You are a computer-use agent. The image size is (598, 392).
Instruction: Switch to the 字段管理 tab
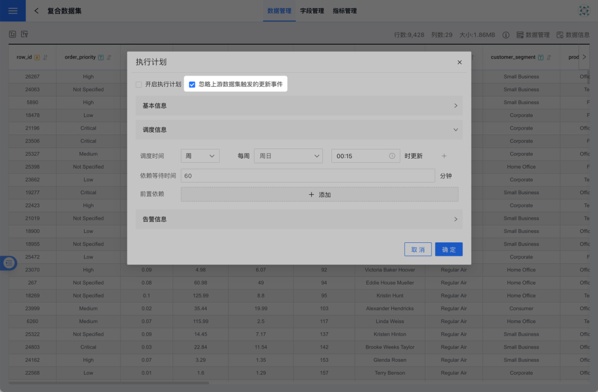pos(312,11)
